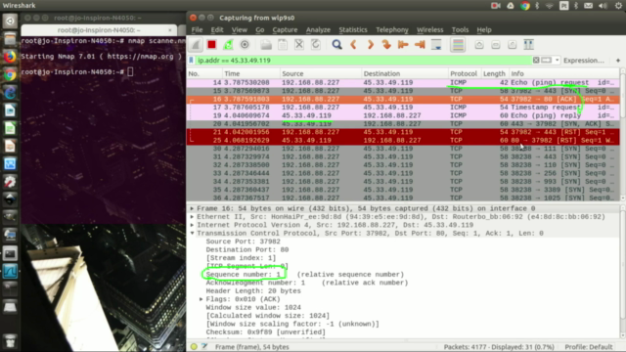
Task: Add a display filter button
Action: point(618,61)
